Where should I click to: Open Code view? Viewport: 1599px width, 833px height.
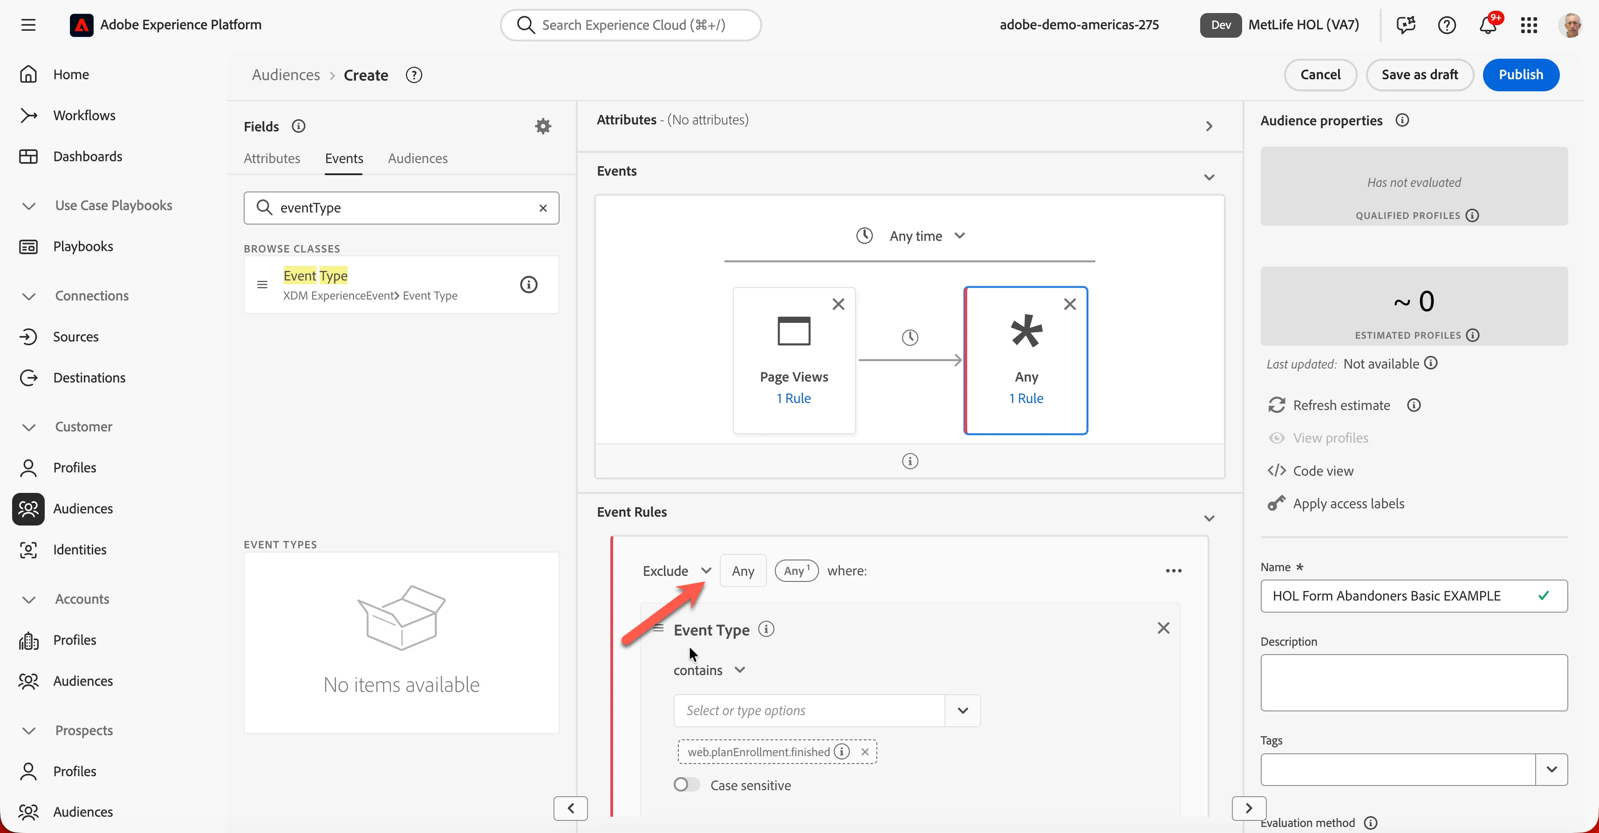1310,471
